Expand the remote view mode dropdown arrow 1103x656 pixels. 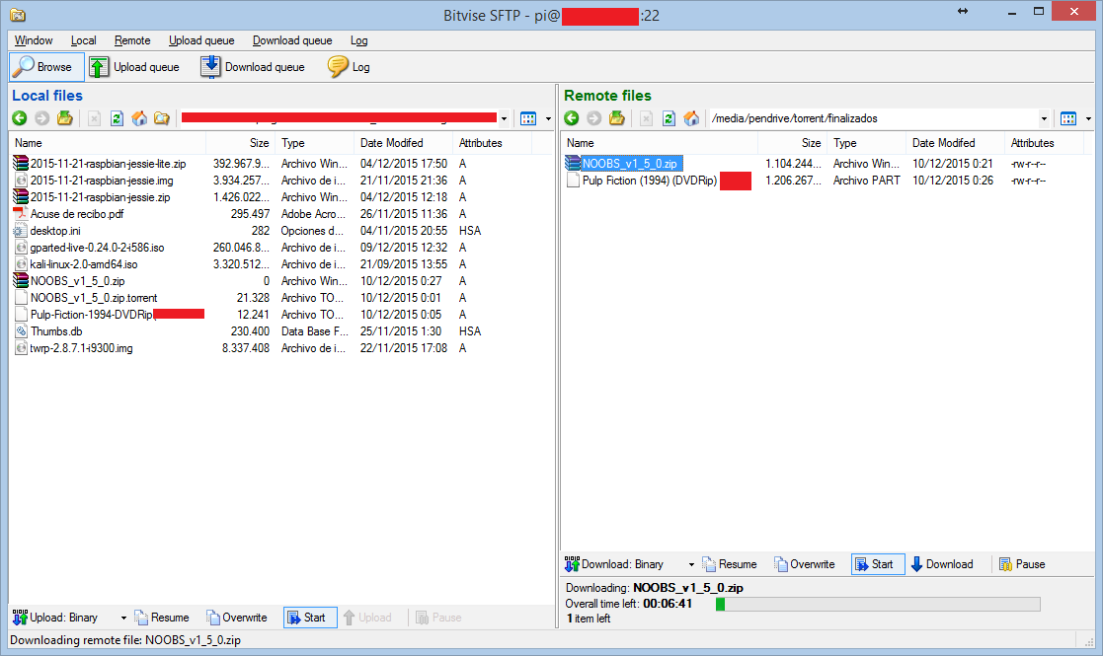1089,118
